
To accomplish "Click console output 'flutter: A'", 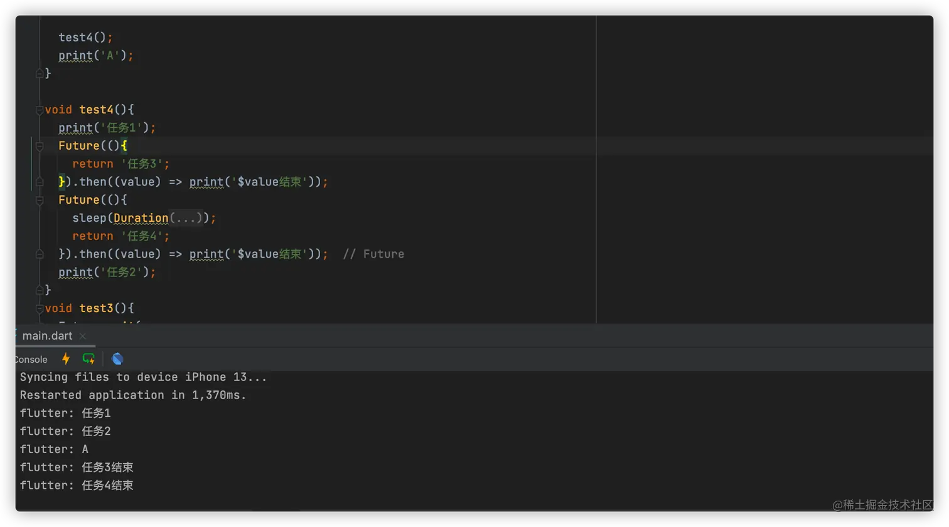I will [54, 449].
